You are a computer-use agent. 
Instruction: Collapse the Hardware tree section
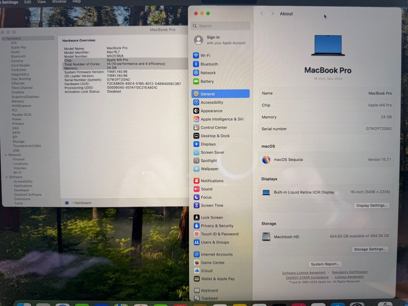coord(3,38)
